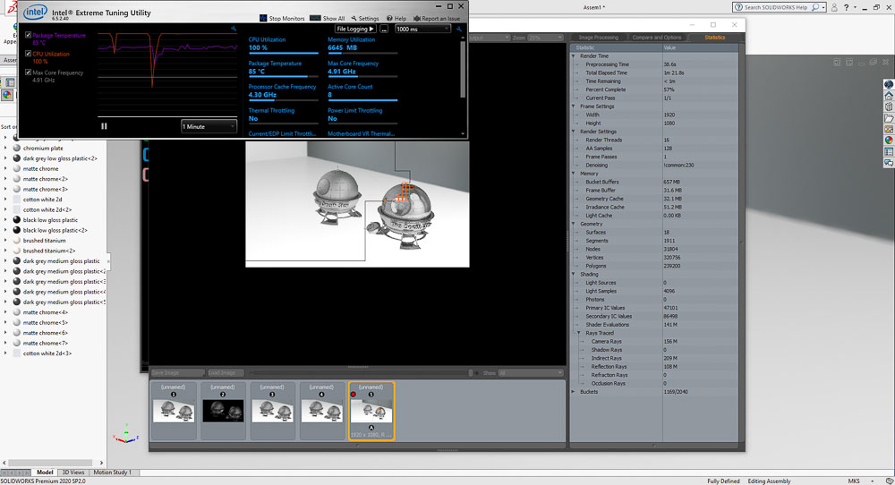Switch to Image Processing tab
This screenshot has height=485, width=895.
click(x=598, y=37)
